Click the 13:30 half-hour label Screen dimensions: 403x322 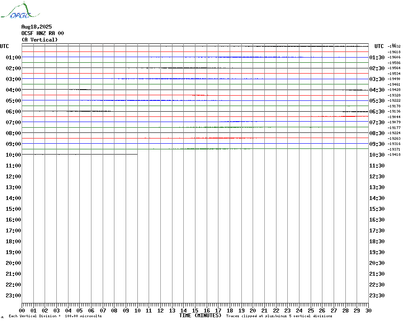pyautogui.click(x=377, y=187)
